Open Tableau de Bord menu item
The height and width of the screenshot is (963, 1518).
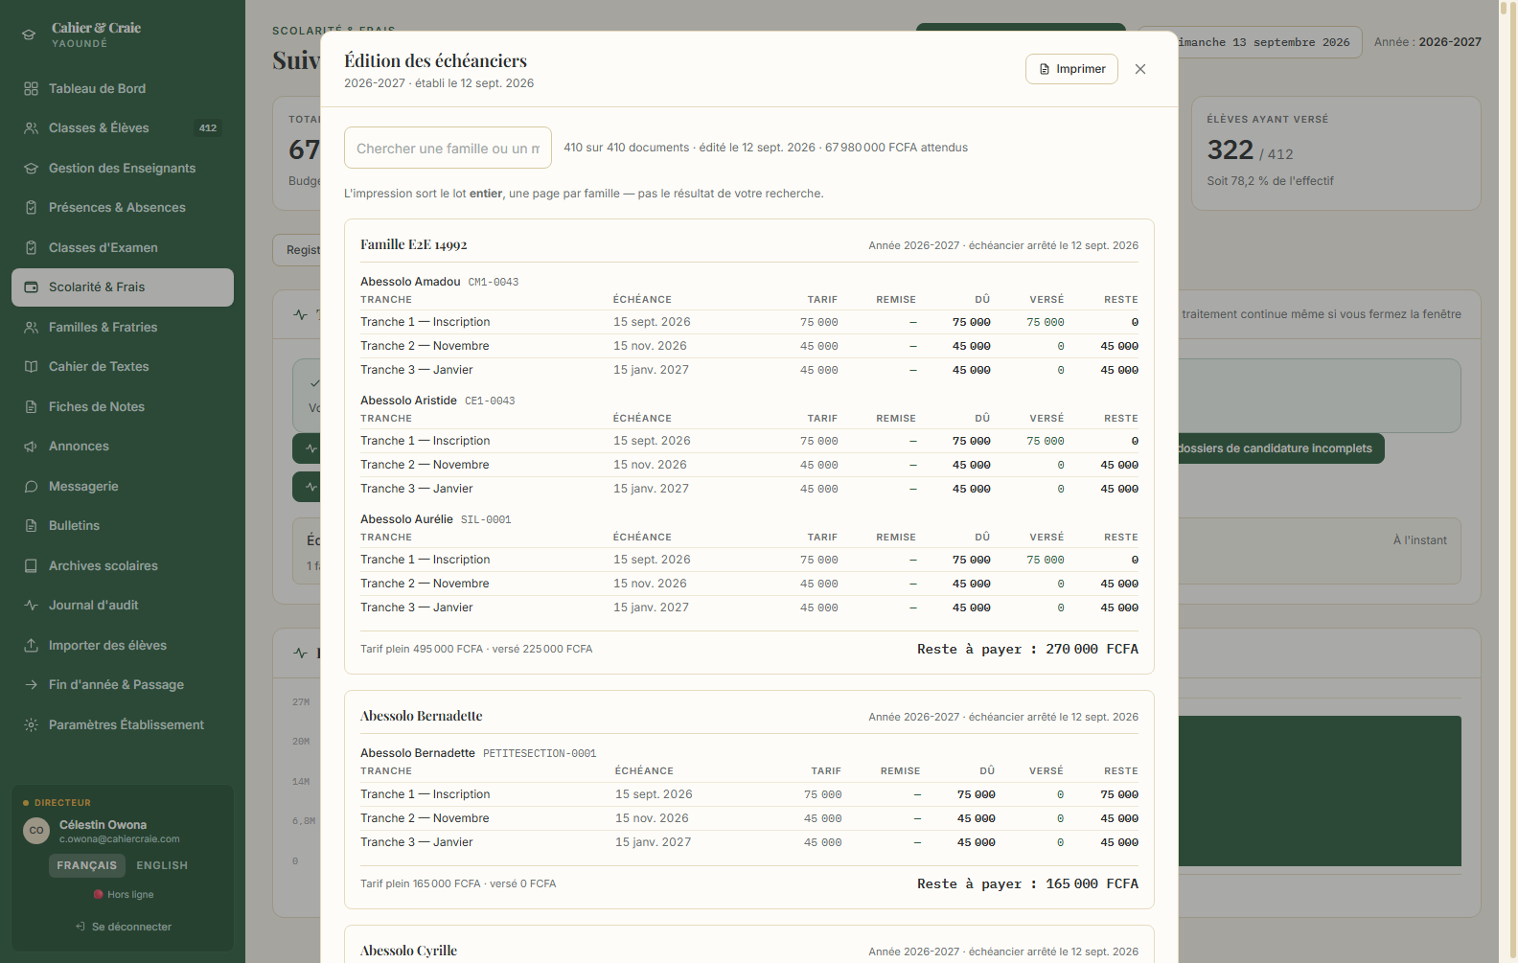click(123, 88)
